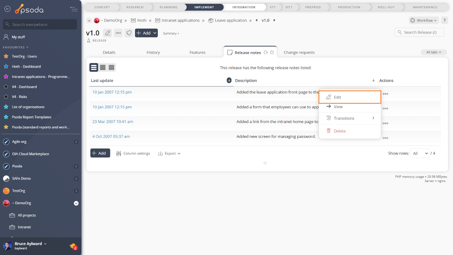The height and width of the screenshot is (255, 453).
Task: Click the Add button below table
Action: tap(100, 153)
